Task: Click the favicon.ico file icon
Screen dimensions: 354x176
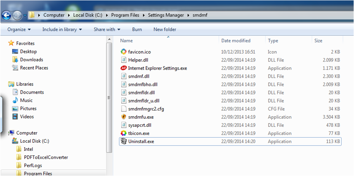Action: pos(123,52)
